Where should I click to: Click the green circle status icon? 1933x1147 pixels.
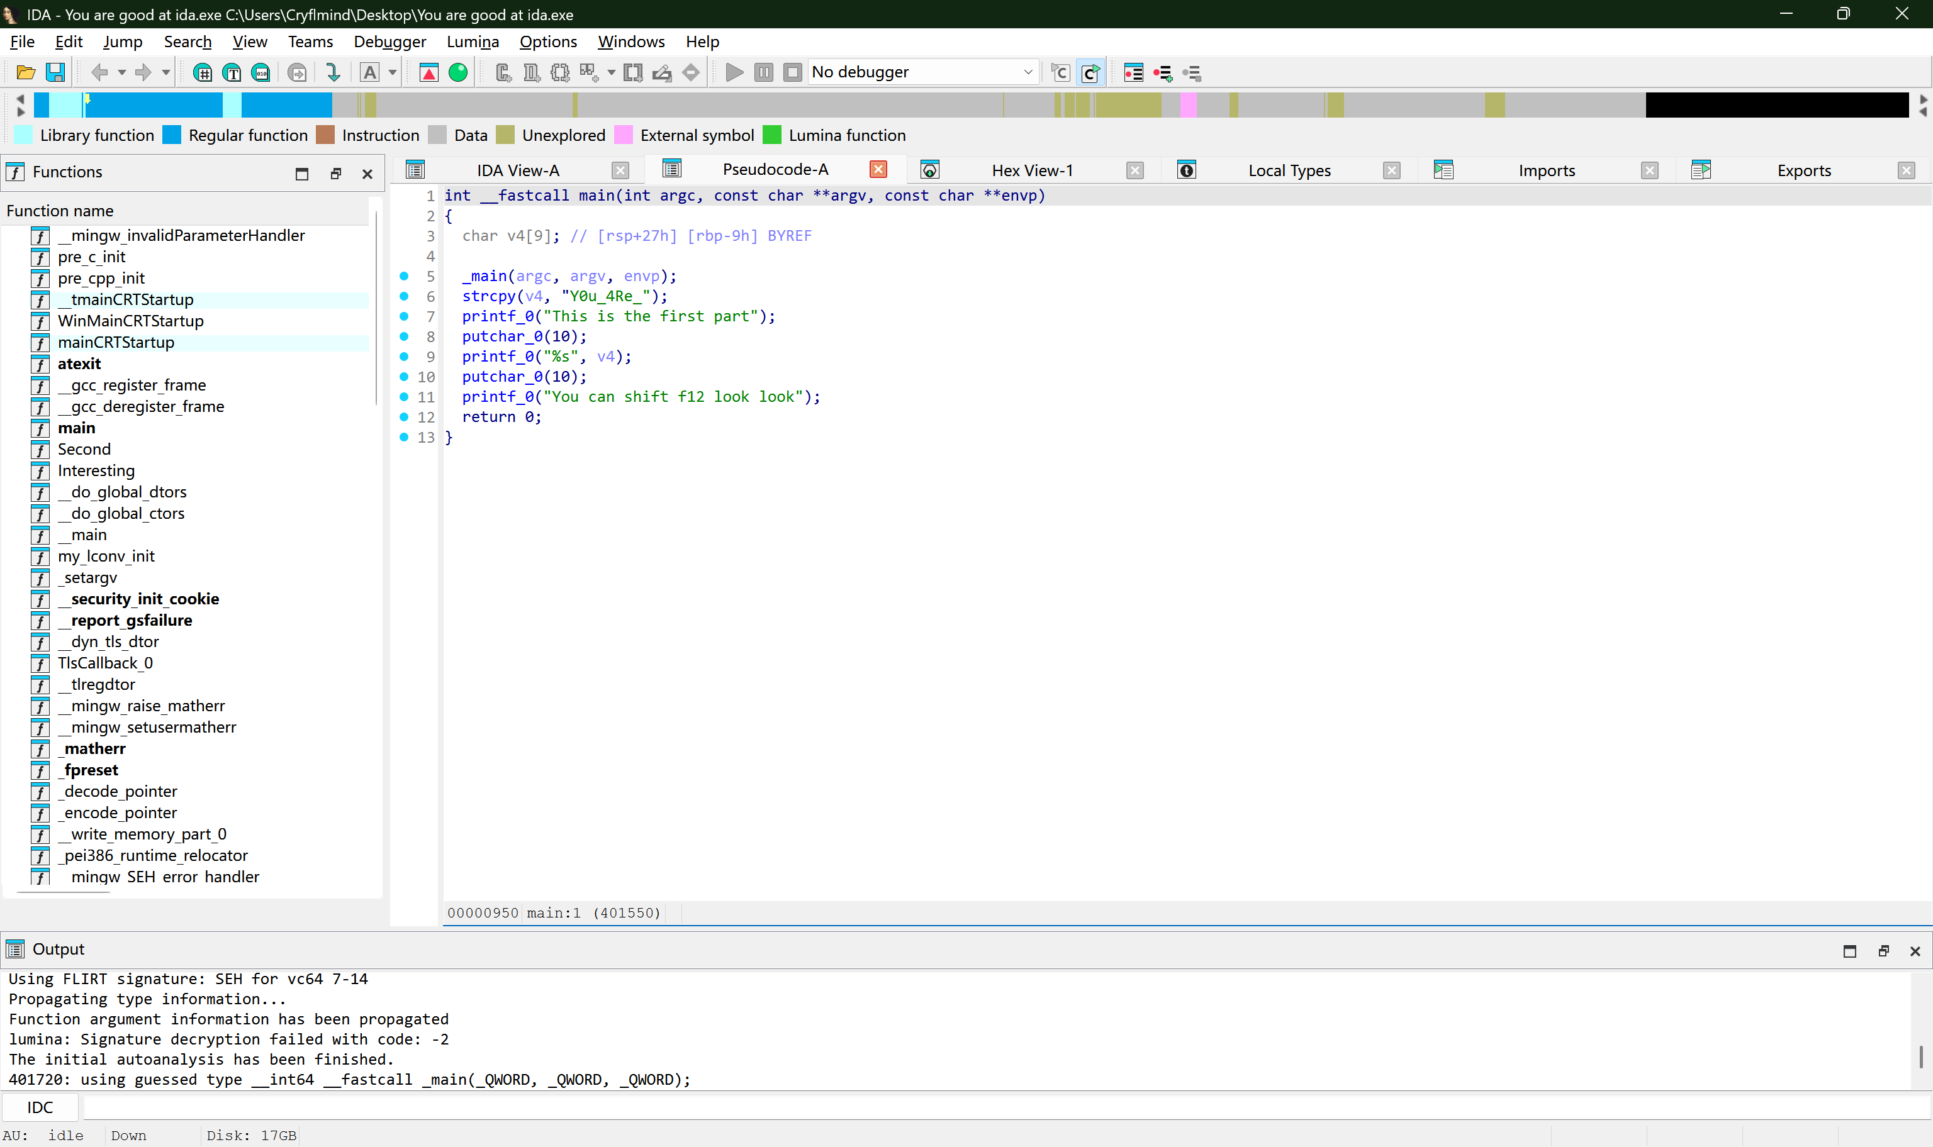coord(457,73)
